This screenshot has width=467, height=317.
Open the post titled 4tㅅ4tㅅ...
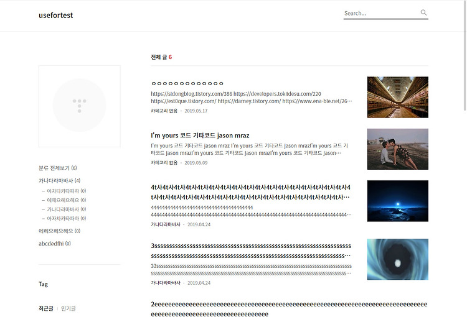point(250,192)
